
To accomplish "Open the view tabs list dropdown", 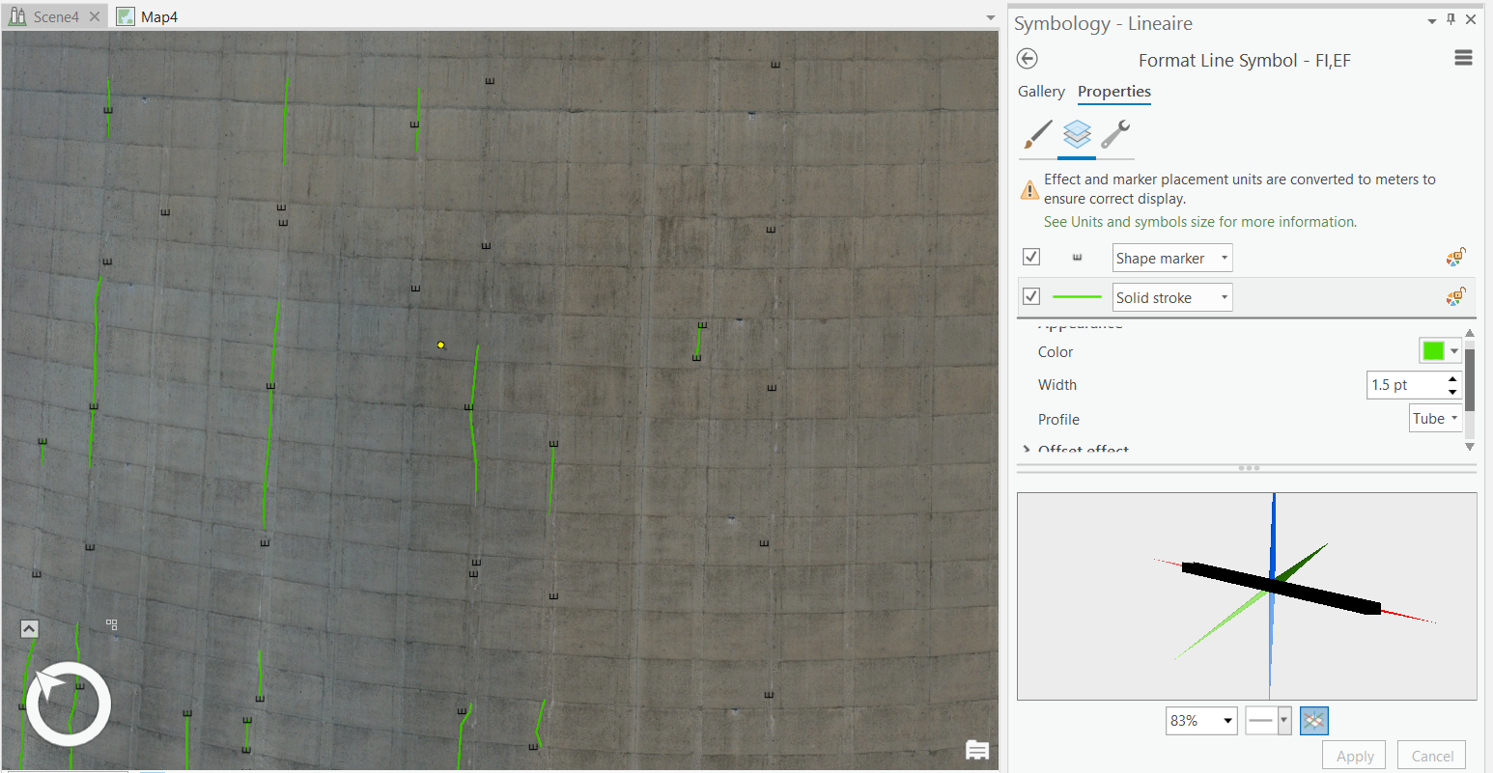I will pos(990,17).
